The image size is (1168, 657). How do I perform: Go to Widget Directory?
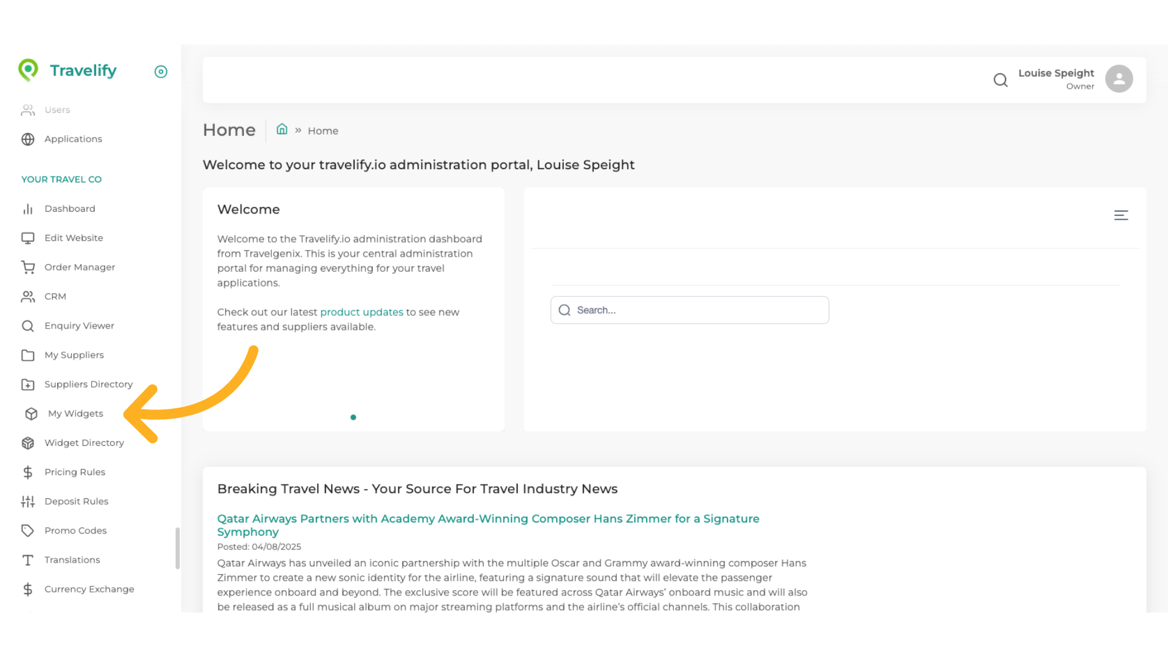[84, 443]
